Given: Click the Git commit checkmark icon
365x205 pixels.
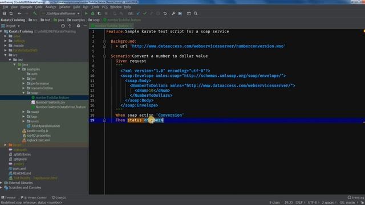Looking at the screenshot, I should coord(145,14).
